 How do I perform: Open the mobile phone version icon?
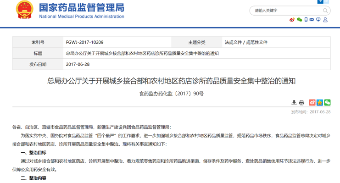pyautogui.click(x=306, y=20)
